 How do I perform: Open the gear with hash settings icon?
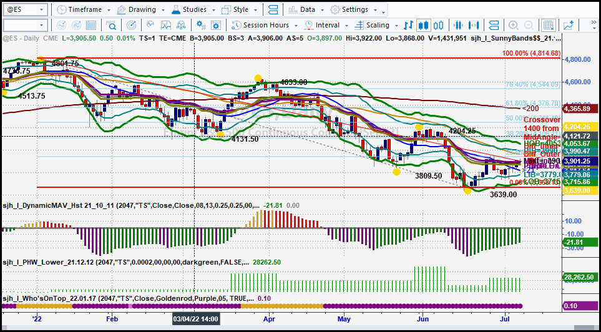[x=201, y=26]
